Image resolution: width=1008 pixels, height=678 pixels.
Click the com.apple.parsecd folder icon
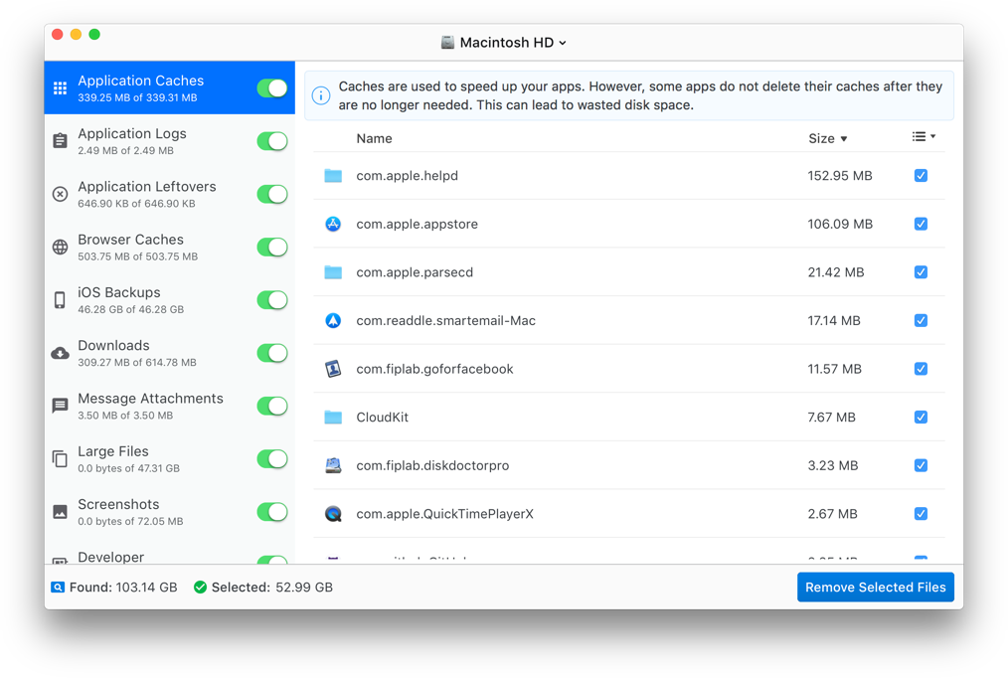[333, 272]
